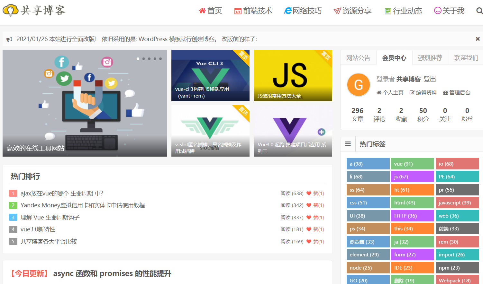Open Yandex.Money虚拟信用卡 article link
Image resolution: width=483 pixels, height=284 pixels.
[83, 205]
